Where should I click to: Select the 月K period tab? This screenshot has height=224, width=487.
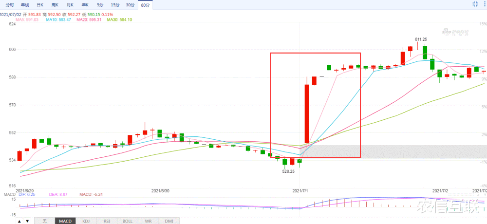(x=70, y=5)
